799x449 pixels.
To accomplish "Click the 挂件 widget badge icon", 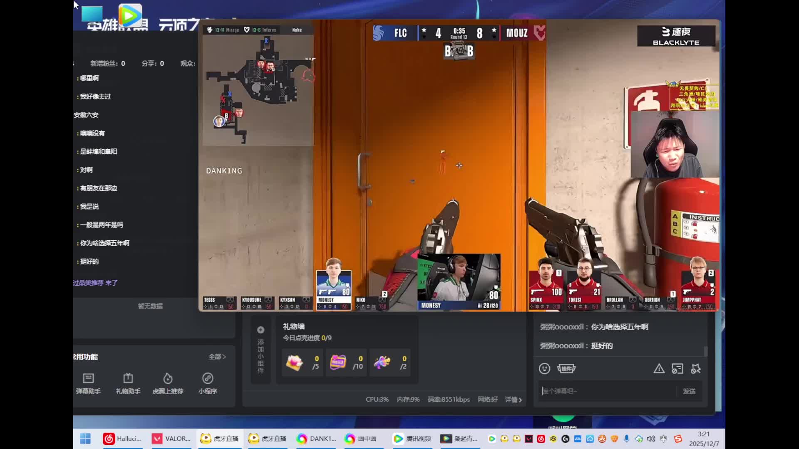I will tap(566, 368).
